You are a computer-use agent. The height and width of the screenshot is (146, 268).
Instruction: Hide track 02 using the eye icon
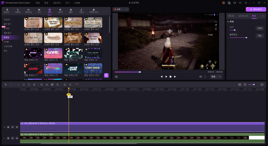tap(12, 127)
